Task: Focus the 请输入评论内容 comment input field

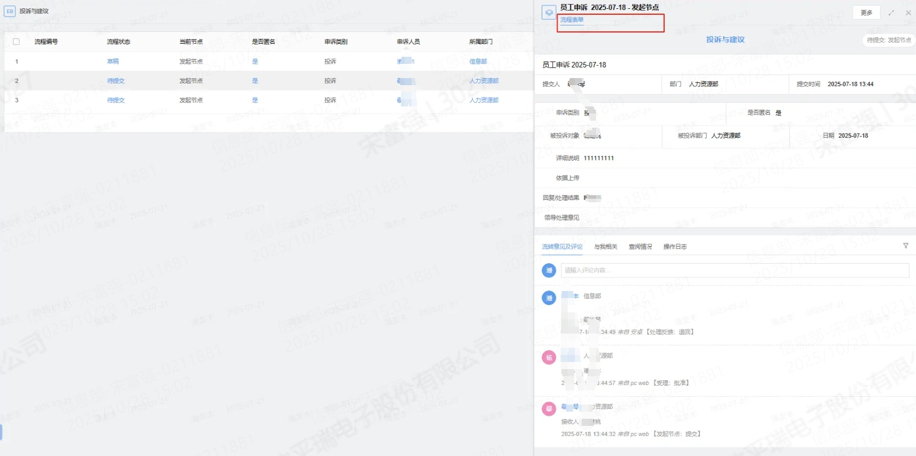Action: 734,270
